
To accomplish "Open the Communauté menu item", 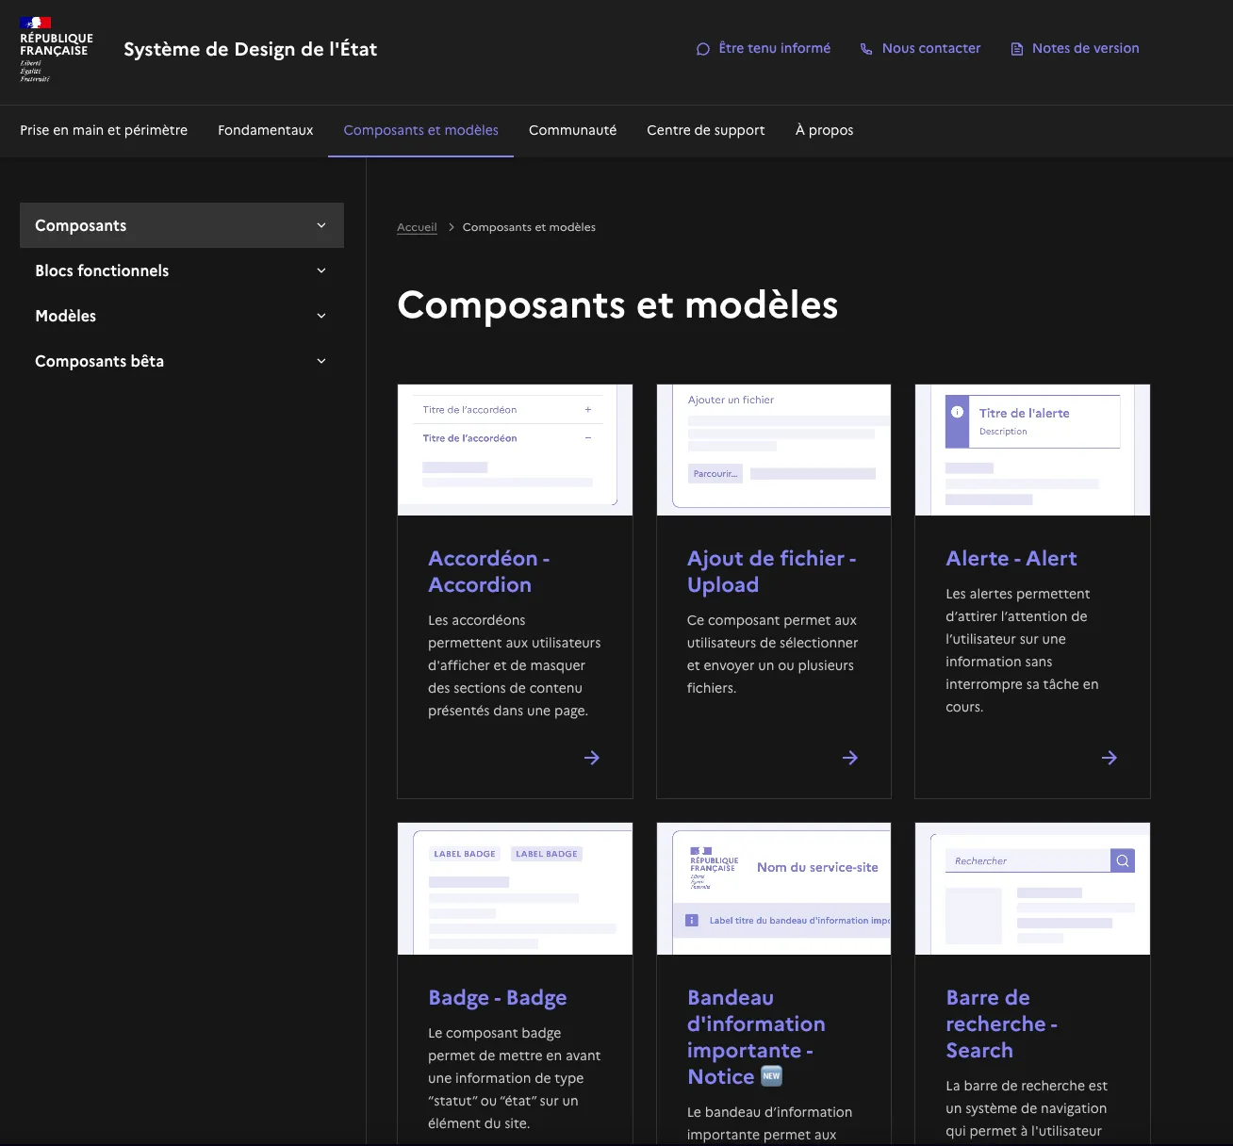I will tap(573, 130).
